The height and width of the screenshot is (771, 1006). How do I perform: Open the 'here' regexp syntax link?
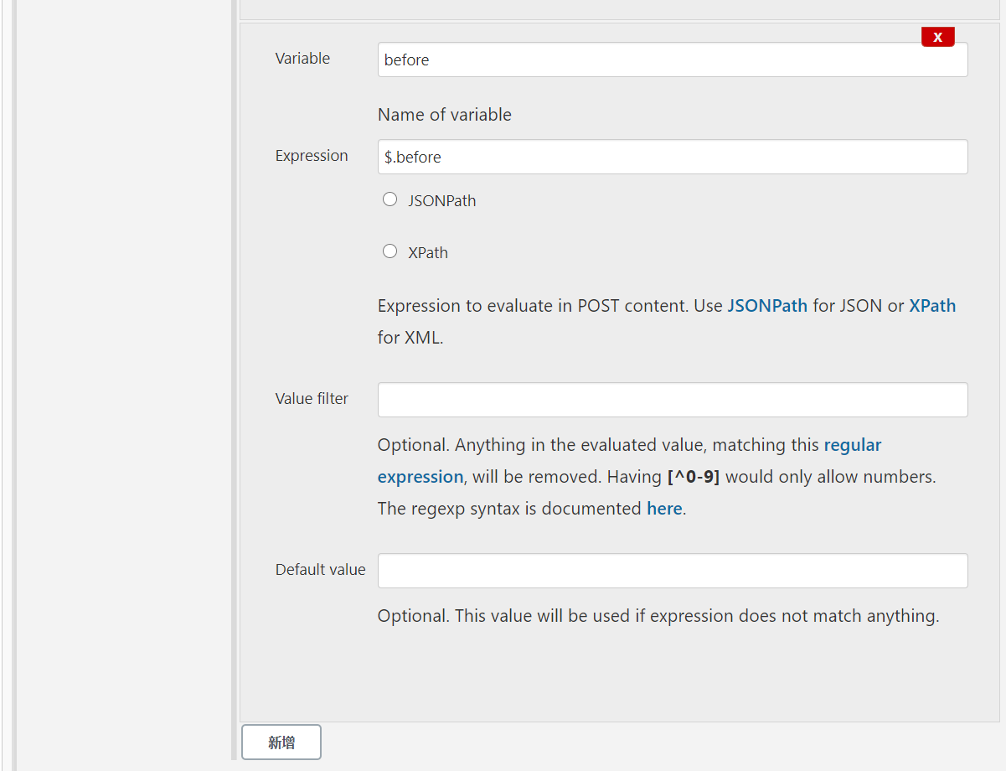click(663, 509)
